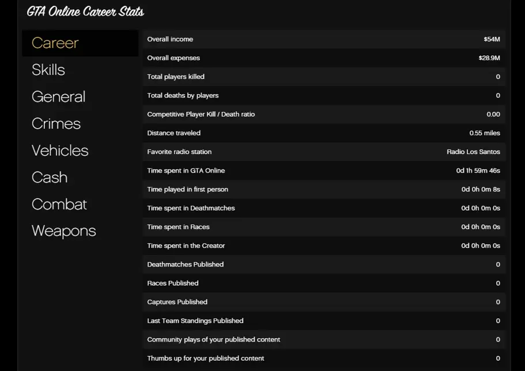
Task: Go to the Cash stats section
Action: (x=50, y=177)
